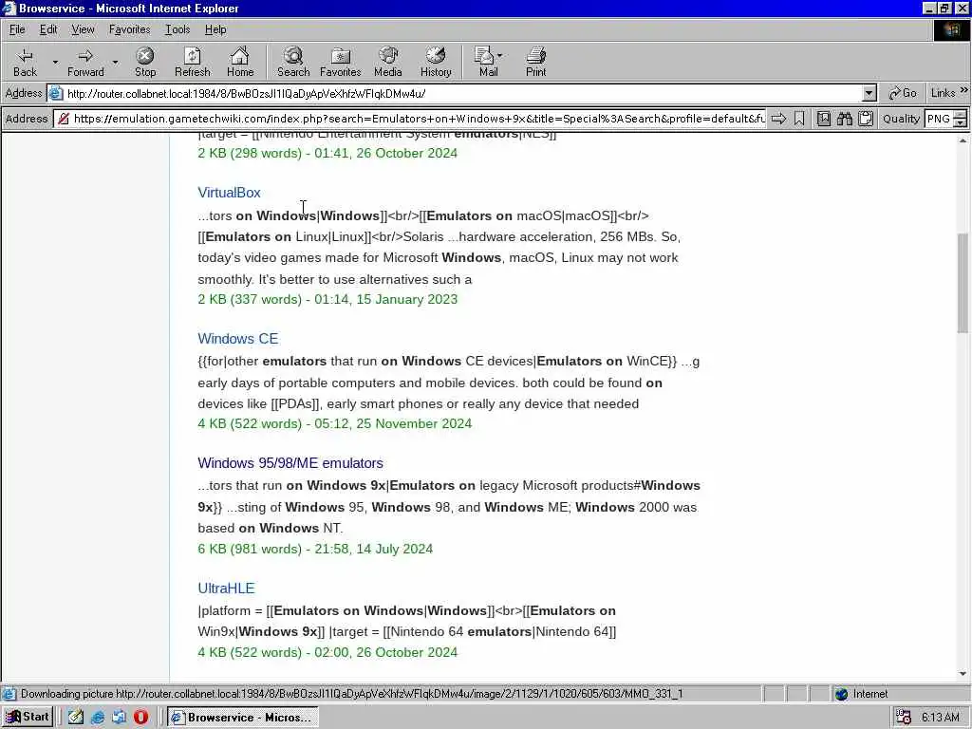
Task: Click the 6:13 AM system clock
Action: pyautogui.click(x=941, y=718)
